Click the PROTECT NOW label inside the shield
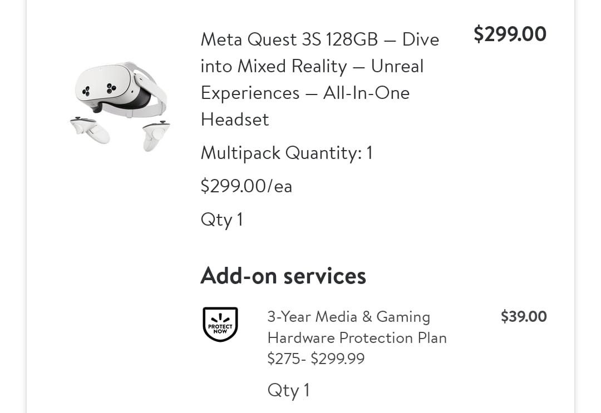This screenshot has height=413, width=601. [220, 327]
